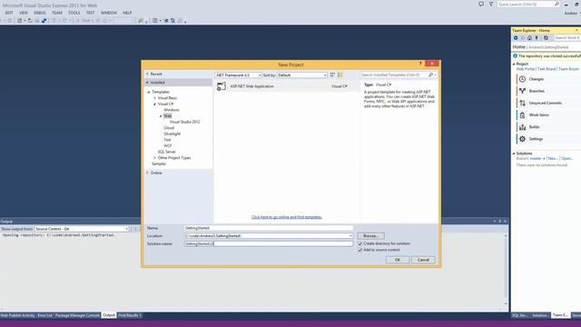Image resolution: width=581 pixels, height=327 pixels.
Task: Switch templates to medium icons list view
Action: pos(340,74)
